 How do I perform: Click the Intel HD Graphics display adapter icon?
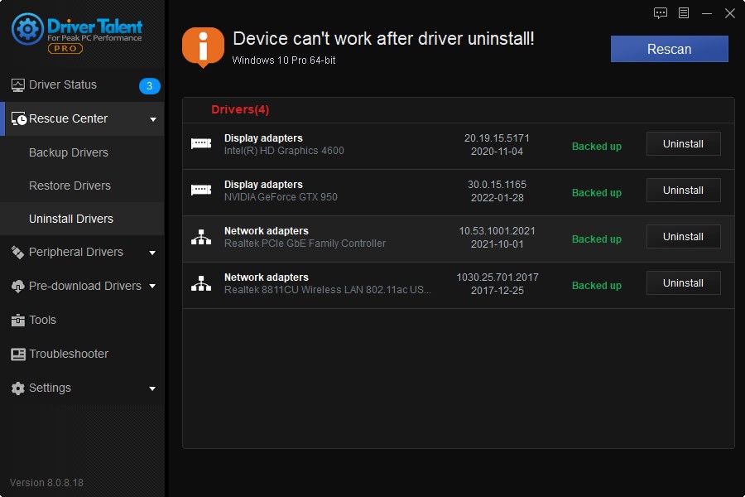[201, 144]
